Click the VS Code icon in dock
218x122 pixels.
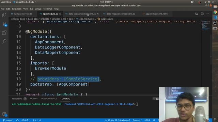click(x=215, y=17)
